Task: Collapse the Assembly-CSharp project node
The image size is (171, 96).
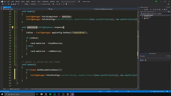Action: [141, 15]
